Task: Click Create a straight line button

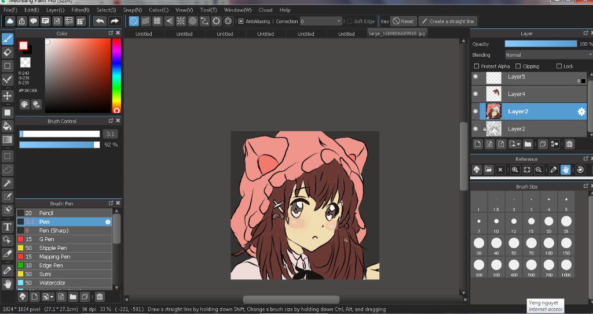Action: click(448, 21)
